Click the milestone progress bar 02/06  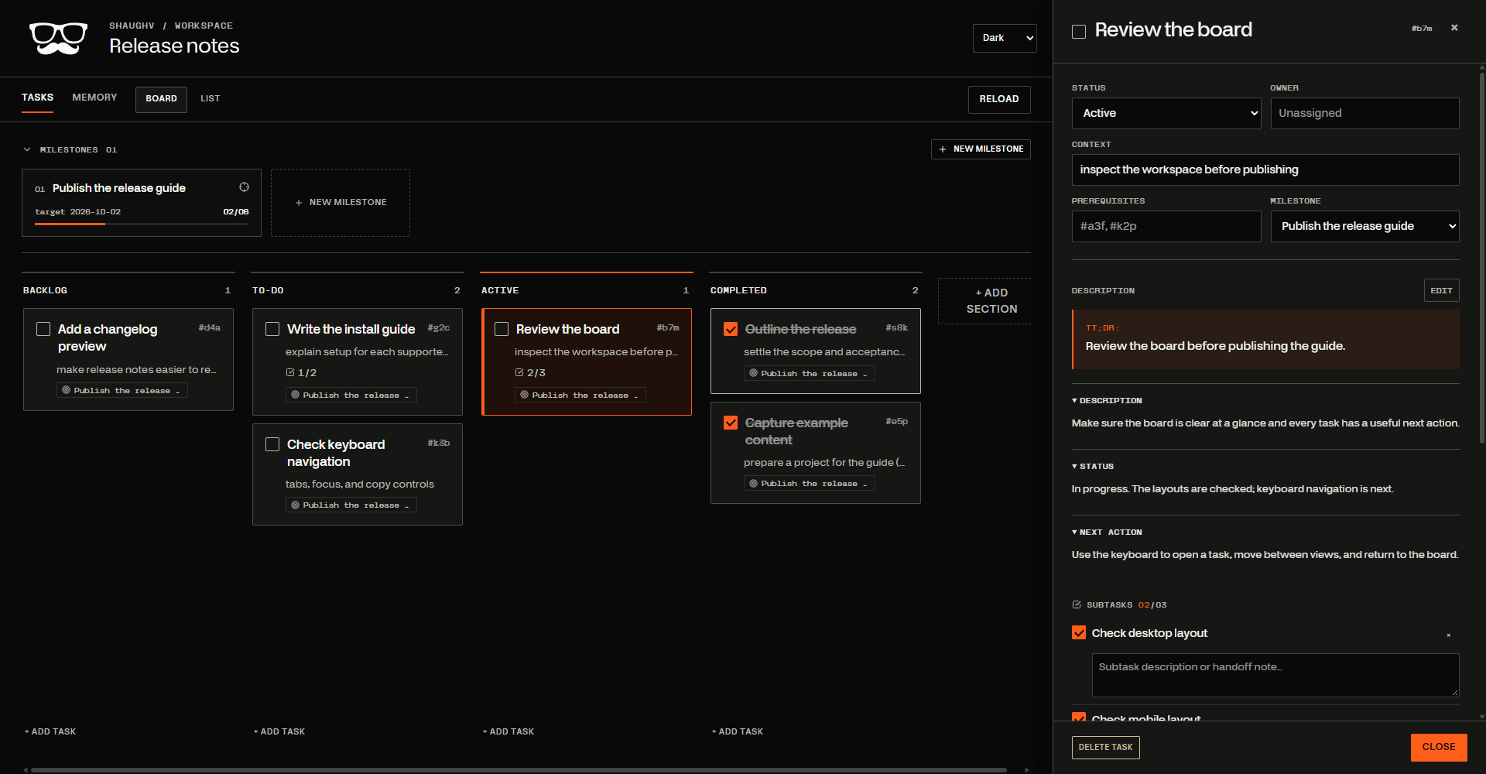142,224
